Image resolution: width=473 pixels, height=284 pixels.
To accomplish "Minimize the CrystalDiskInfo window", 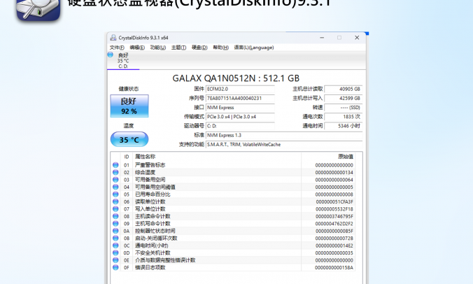I will (322, 38).
